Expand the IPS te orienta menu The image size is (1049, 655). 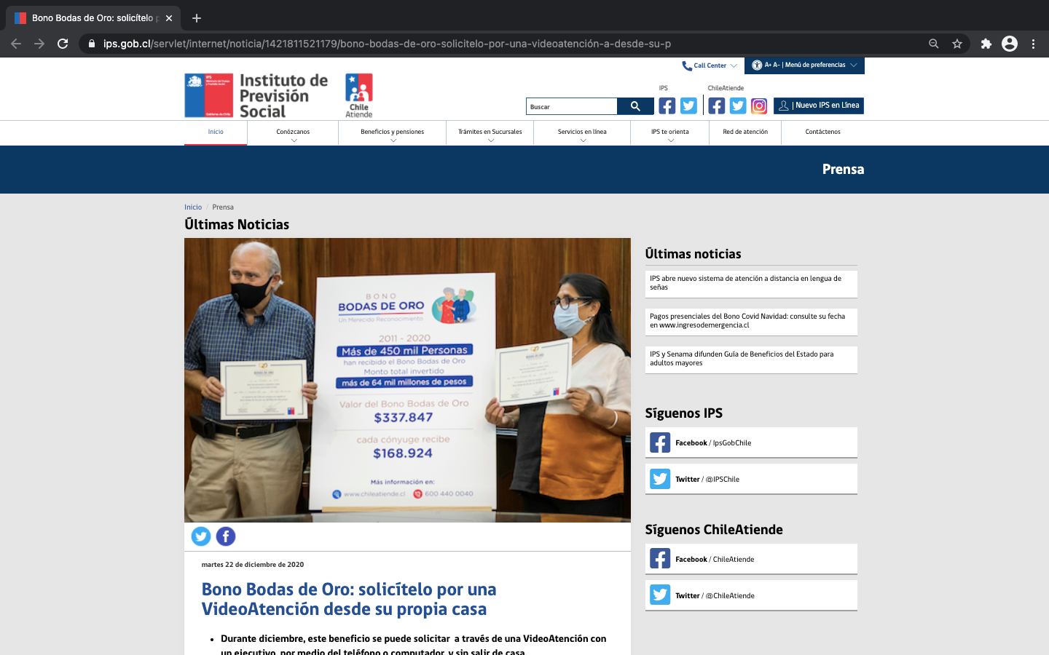[670, 133]
